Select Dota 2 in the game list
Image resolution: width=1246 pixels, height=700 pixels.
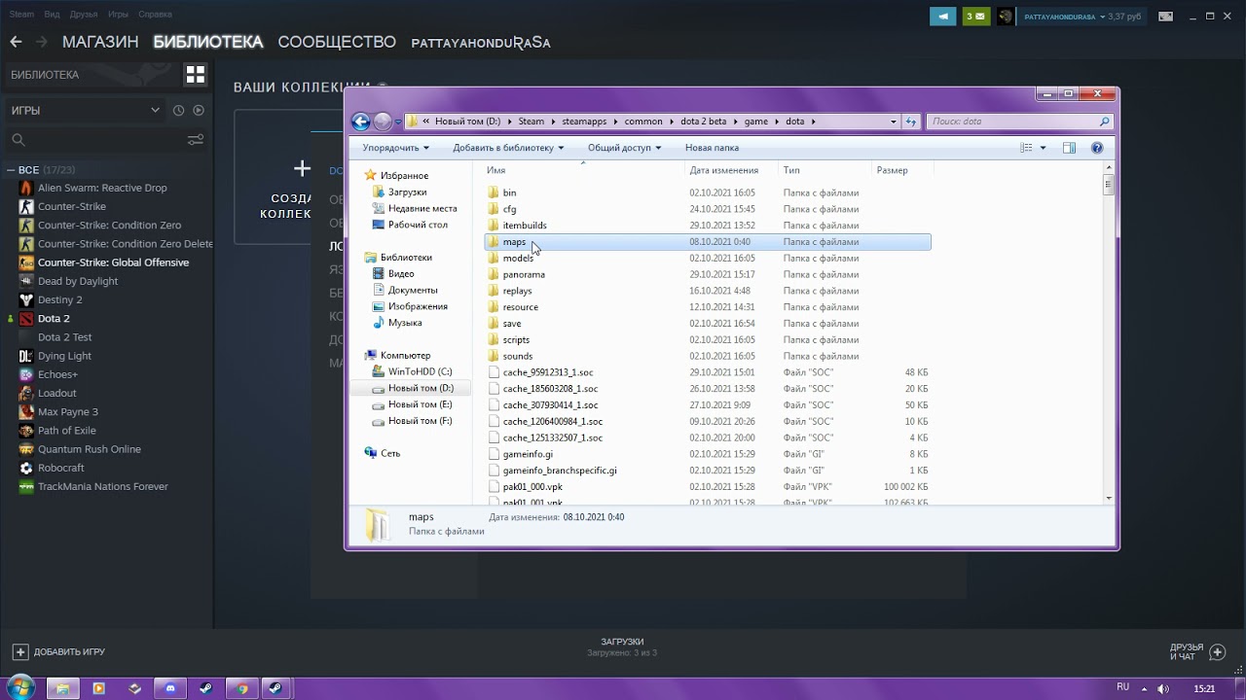tap(54, 319)
